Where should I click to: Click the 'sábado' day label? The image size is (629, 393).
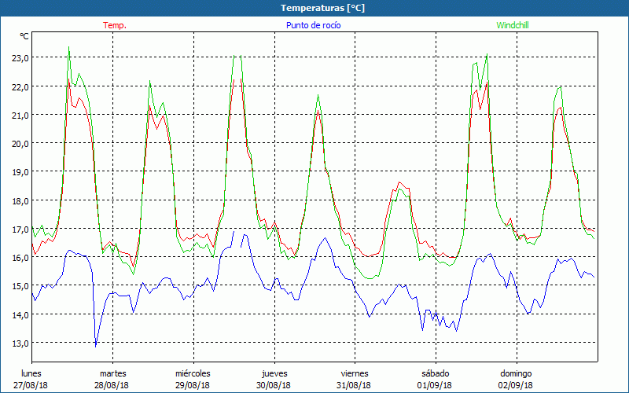pos(436,373)
